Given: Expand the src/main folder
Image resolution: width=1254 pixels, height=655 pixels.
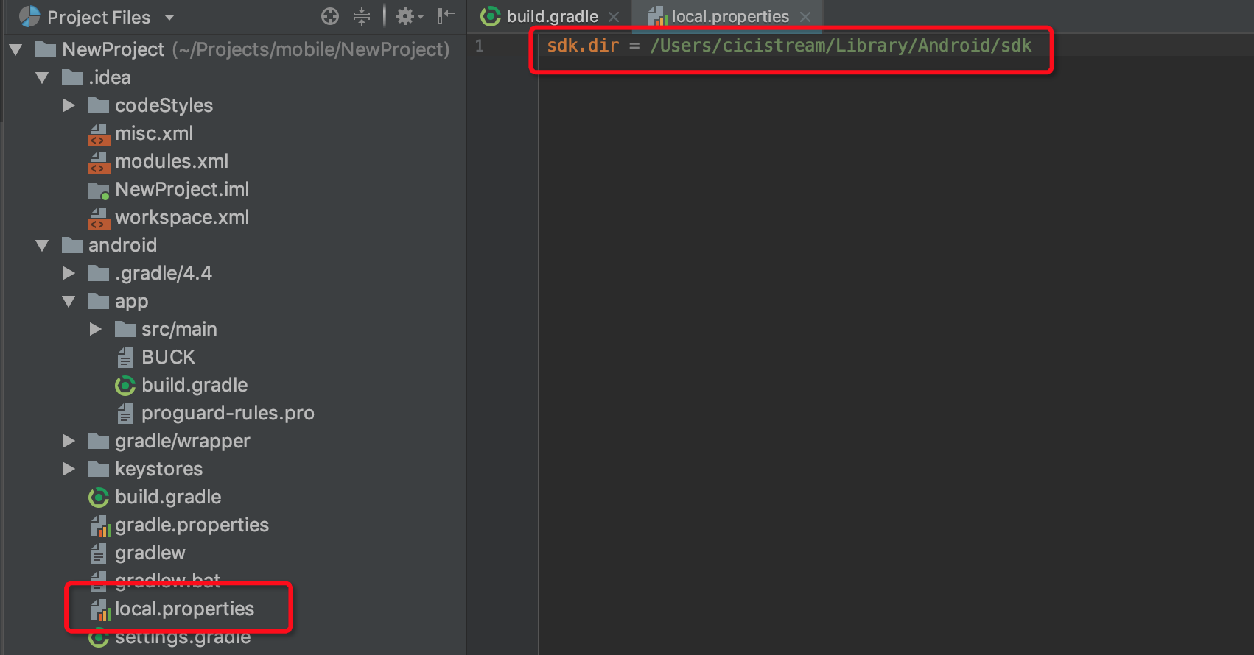Looking at the screenshot, I should pyautogui.click(x=96, y=329).
